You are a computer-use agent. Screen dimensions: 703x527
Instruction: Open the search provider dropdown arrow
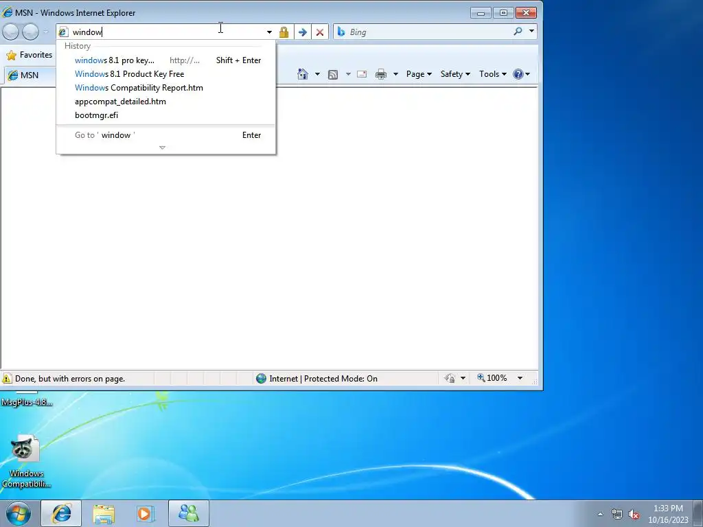click(x=531, y=32)
